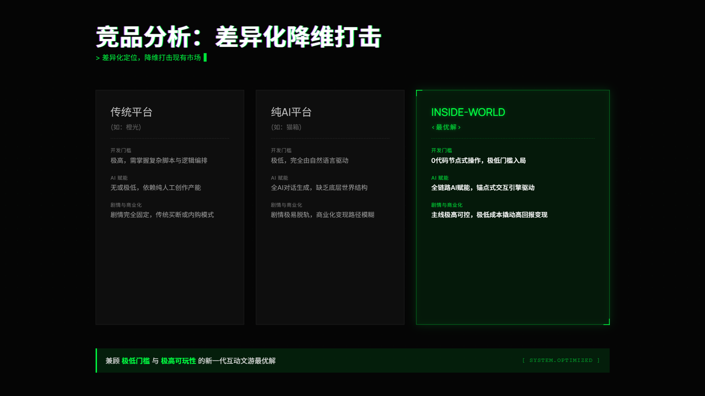The height and width of the screenshot is (396, 705).
Task: Select 无或极低，依赖纯人工创作产能 text
Action: pyautogui.click(x=156, y=188)
